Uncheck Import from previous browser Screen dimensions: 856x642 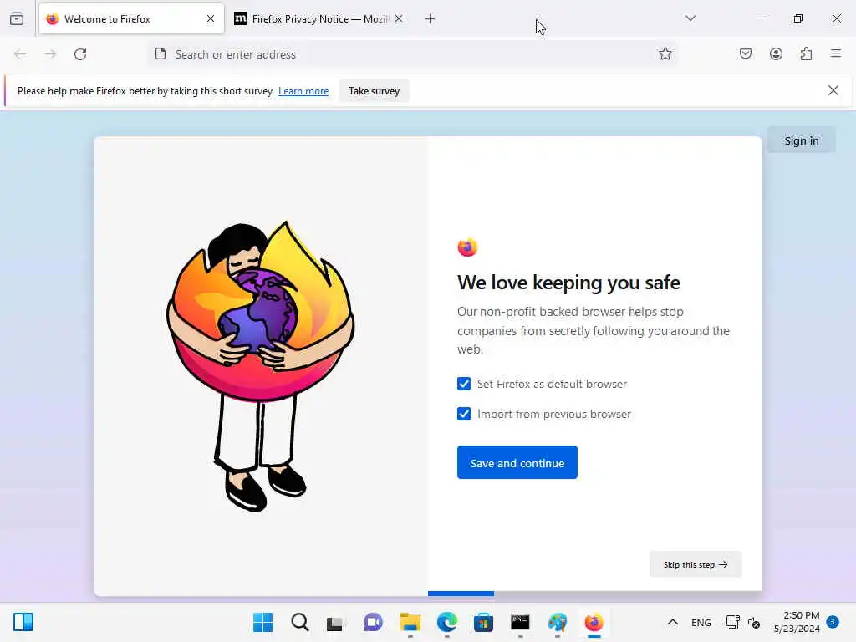pyautogui.click(x=464, y=414)
